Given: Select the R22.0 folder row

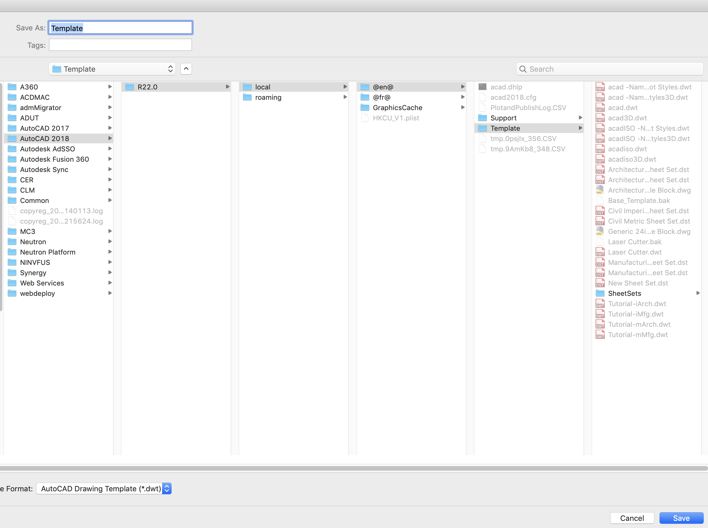Looking at the screenshot, I should pyautogui.click(x=176, y=87).
